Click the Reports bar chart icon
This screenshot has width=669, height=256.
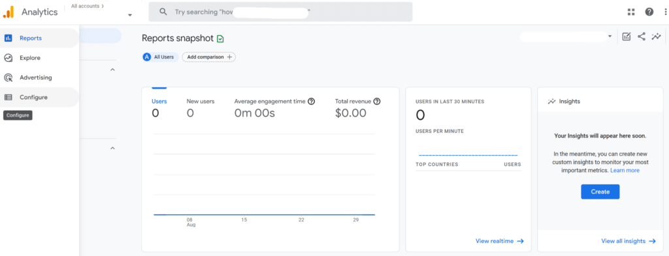click(x=8, y=38)
